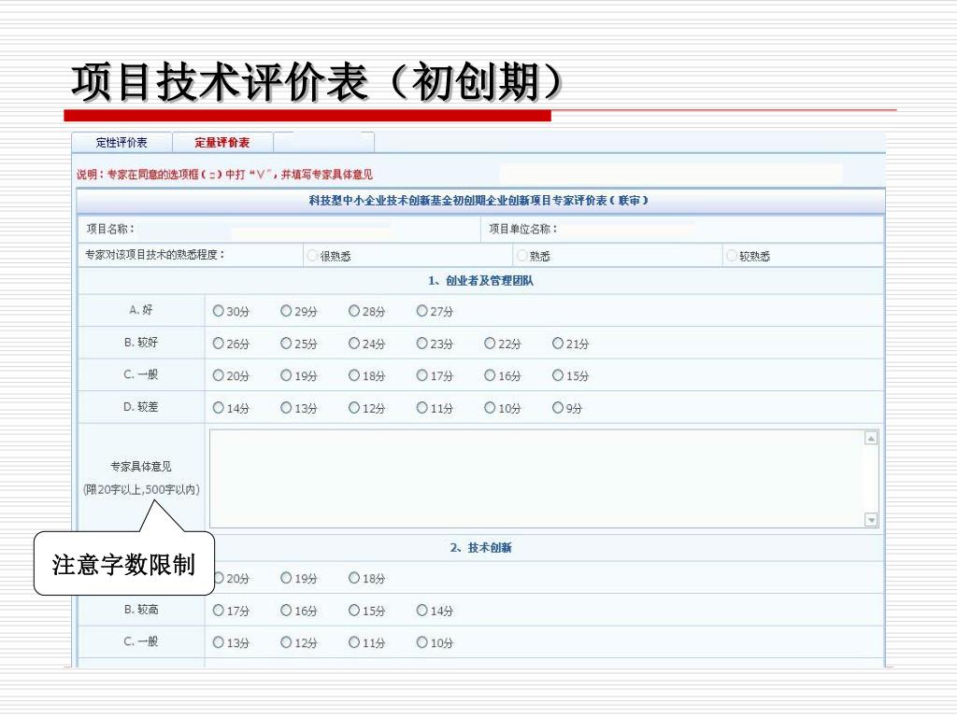Pick 10分 in the D. 较差 row

point(490,408)
